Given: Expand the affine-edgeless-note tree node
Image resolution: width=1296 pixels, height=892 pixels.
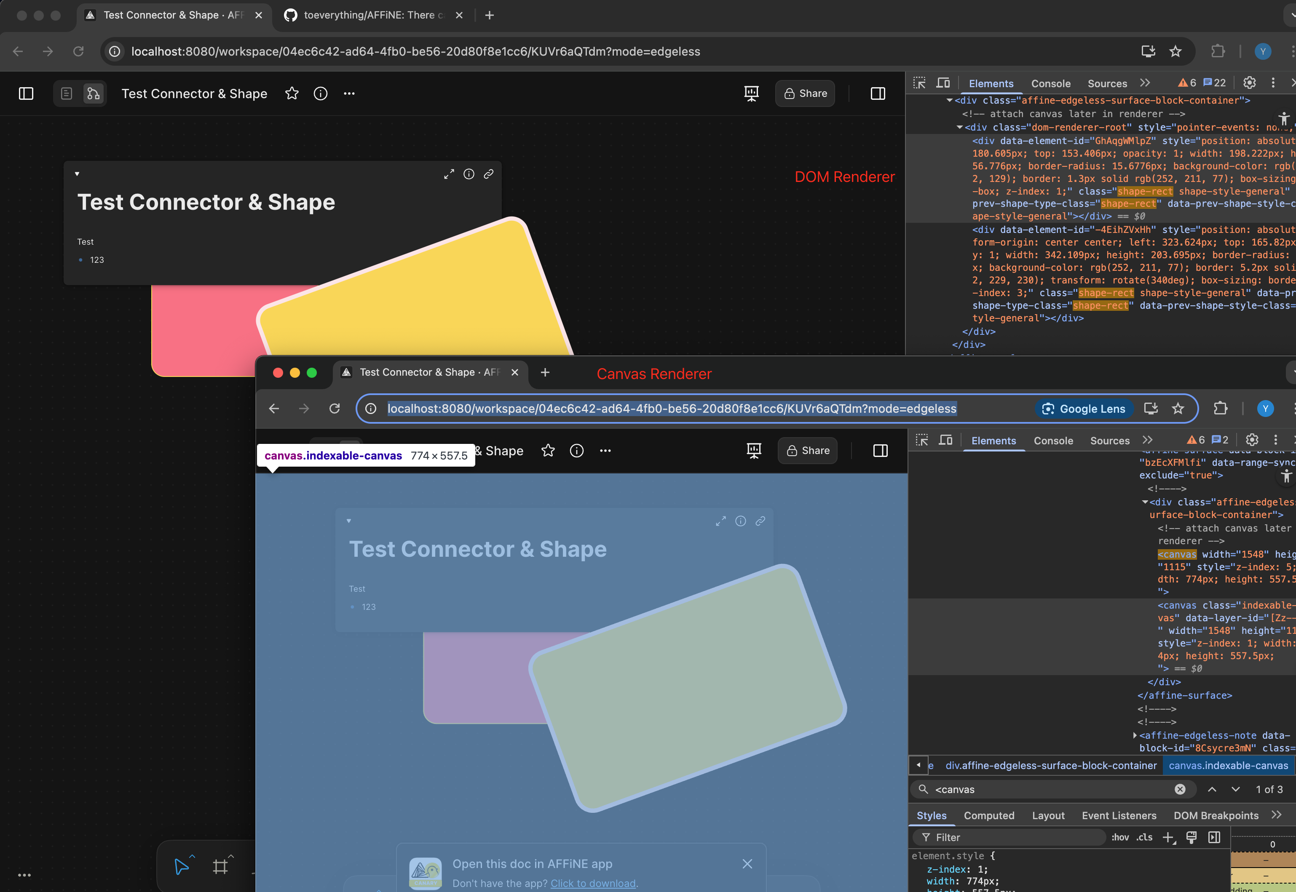Looking at the screenshot, I should (1135, 735).
